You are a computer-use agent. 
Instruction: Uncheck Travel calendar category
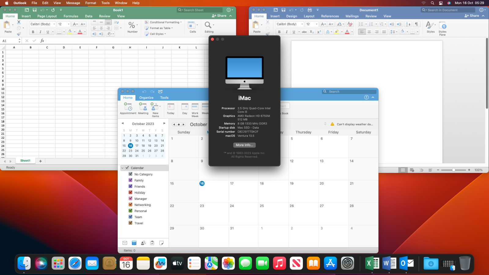pos(131,223)
